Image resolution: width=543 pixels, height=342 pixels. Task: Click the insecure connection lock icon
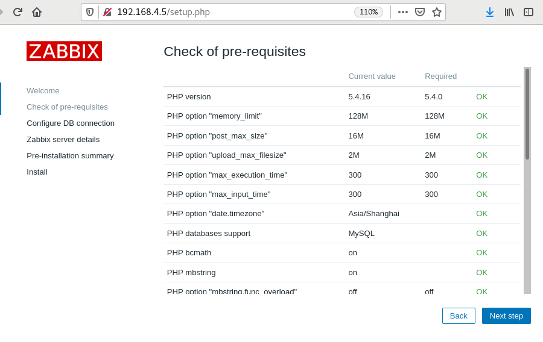point(107,12)
